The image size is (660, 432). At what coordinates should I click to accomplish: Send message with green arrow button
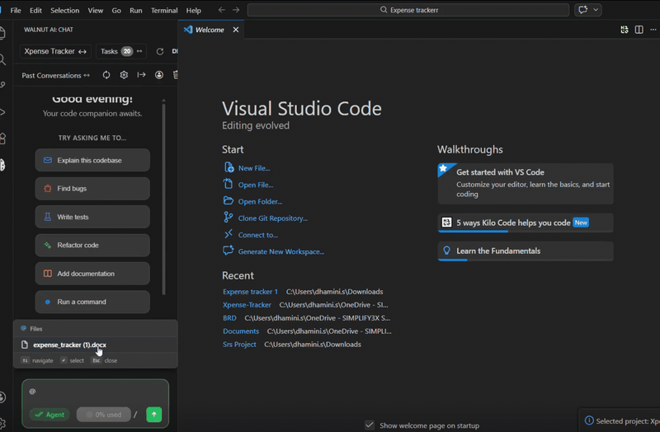tap(154, 415)
